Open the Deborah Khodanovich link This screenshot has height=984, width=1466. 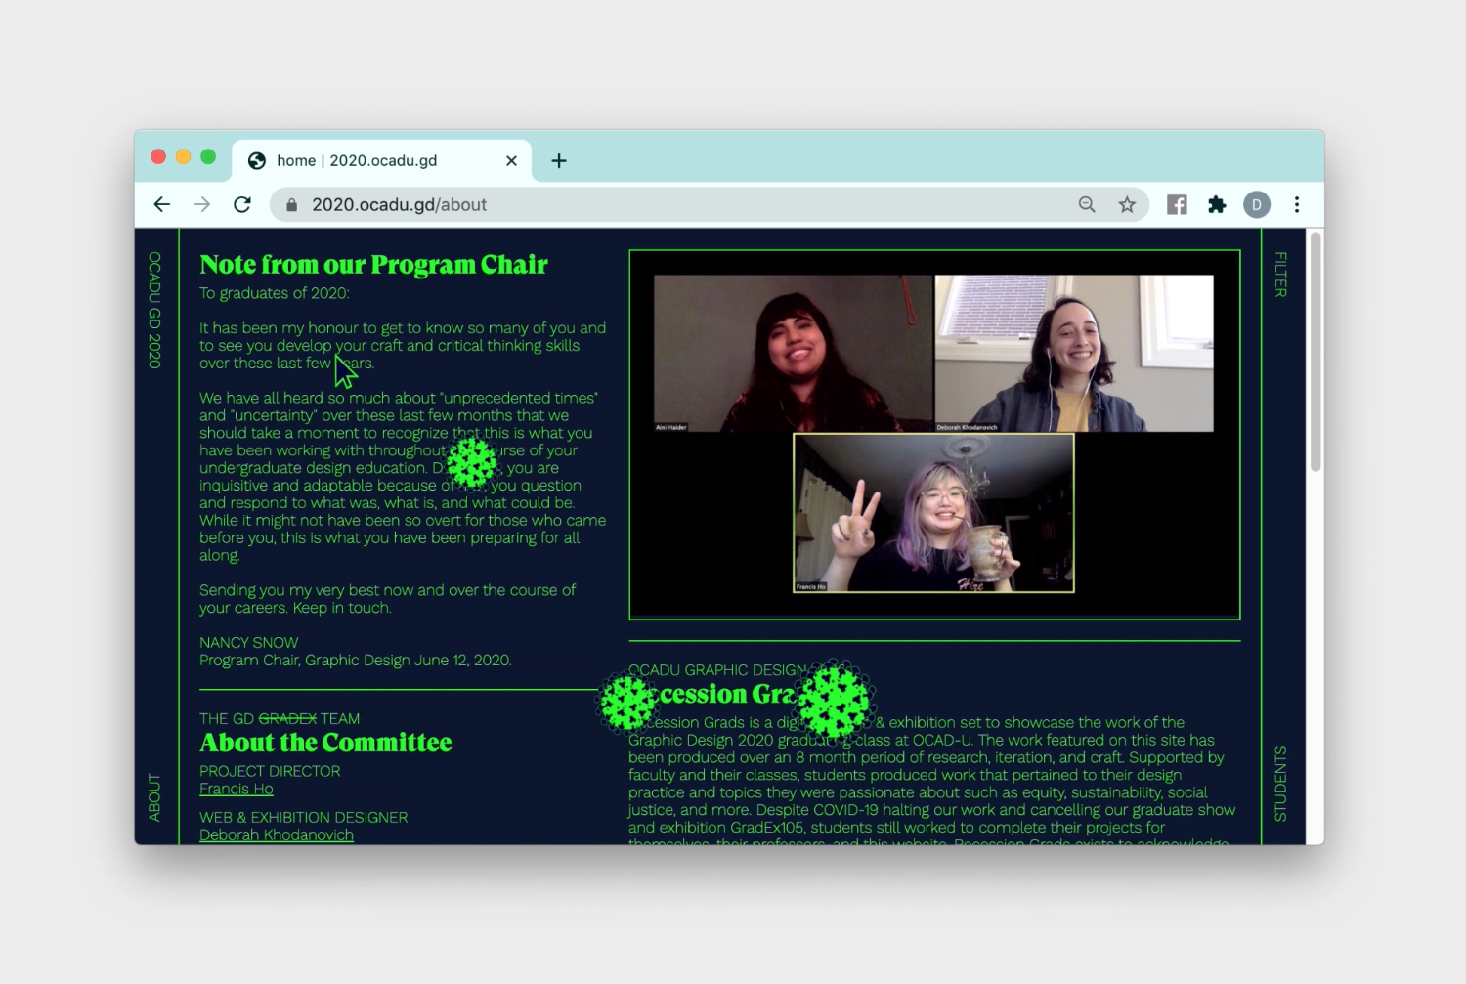click(277, 834)
